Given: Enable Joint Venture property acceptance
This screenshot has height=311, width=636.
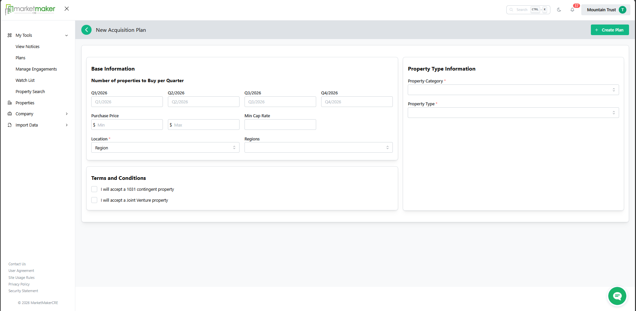Looking at the screenshot, I should point(94,200).
